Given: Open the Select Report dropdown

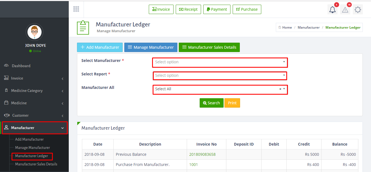Looking at the screenshot, I should [x=220, y=76].
